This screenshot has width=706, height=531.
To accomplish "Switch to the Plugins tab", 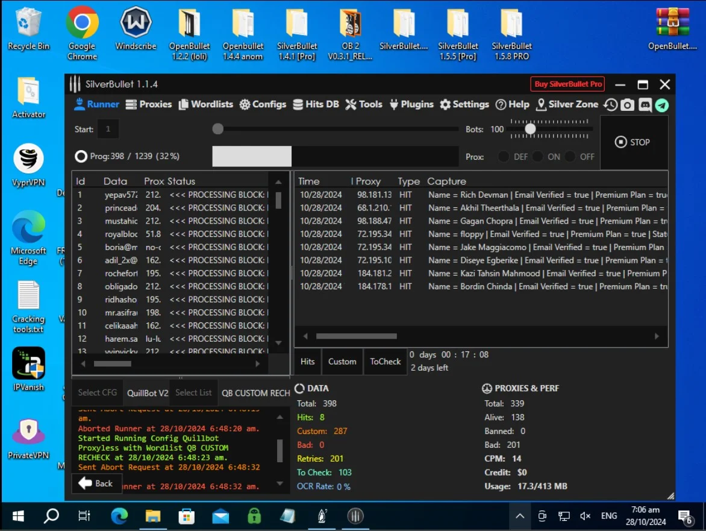I will tap(411, 104).
